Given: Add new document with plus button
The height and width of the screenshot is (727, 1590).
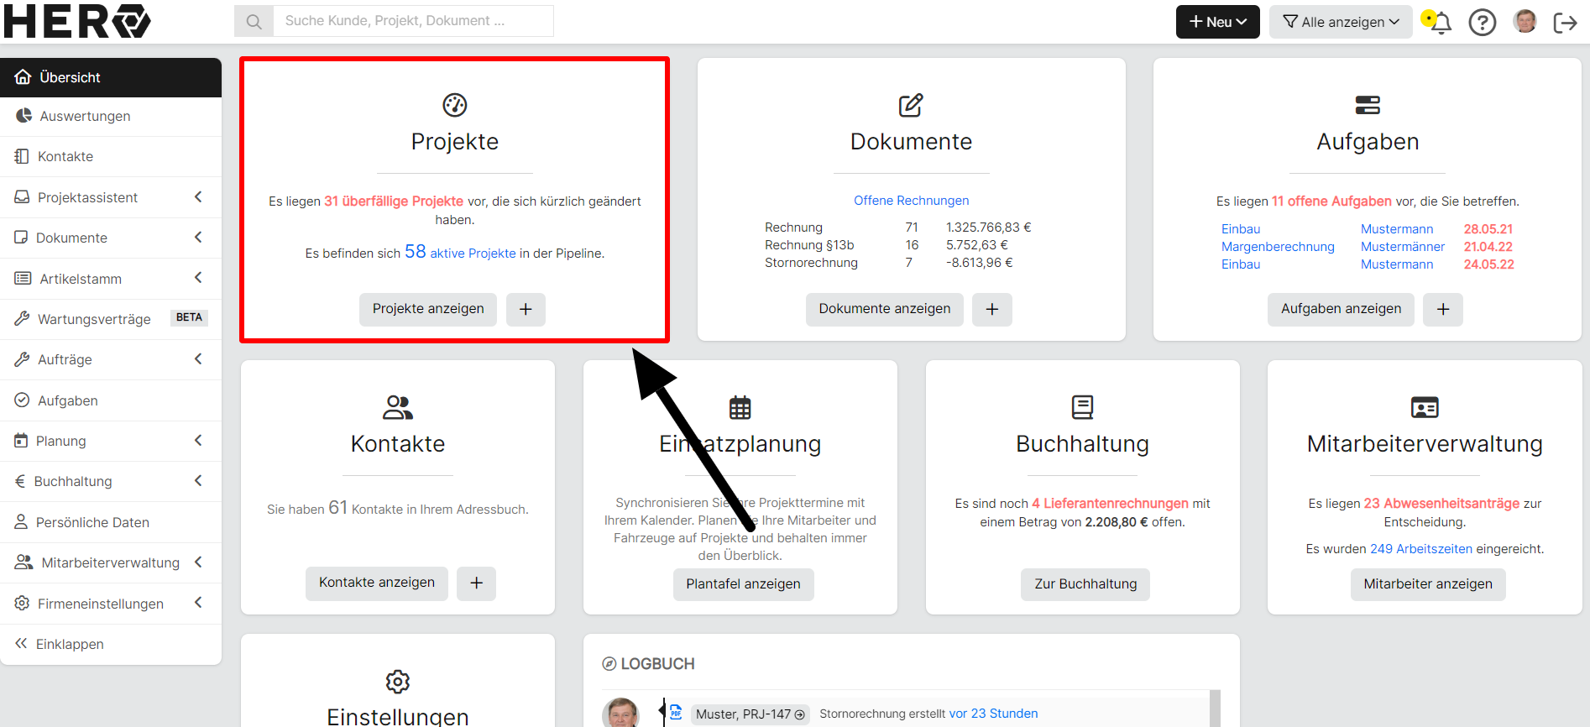Looking at the screenshot, I should 992,309.
